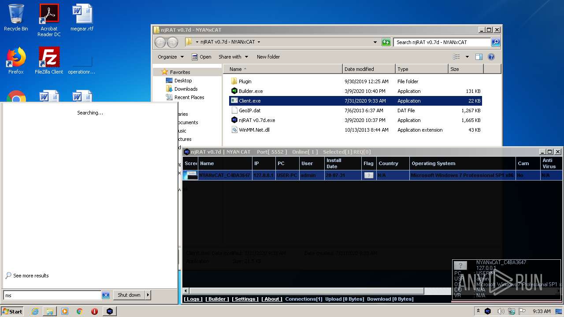
Task: Open the njRAT Builder menu
Action: point(217,299)
